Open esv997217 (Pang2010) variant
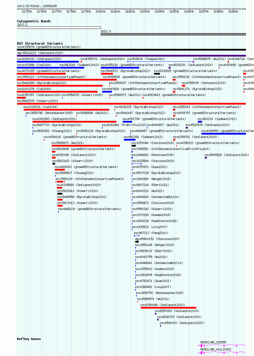The image size is (254, 356). [151, 233]
